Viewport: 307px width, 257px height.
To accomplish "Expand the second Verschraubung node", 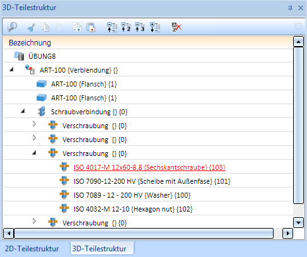I will (34, 138).
